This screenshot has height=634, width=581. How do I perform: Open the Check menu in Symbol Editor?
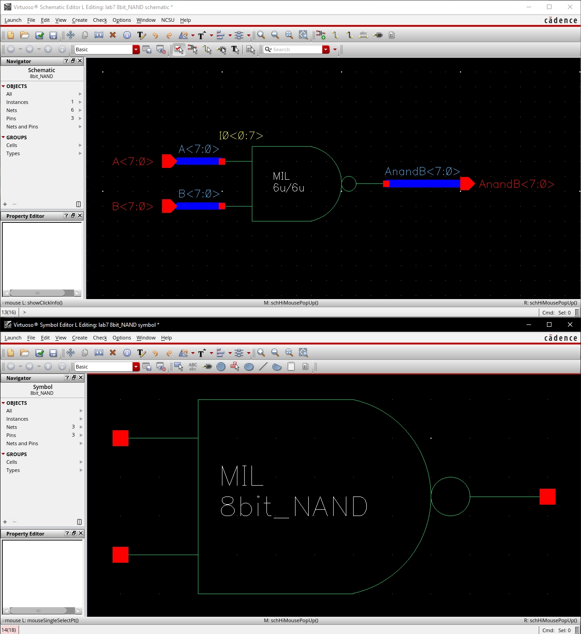[x=100, y=338]
